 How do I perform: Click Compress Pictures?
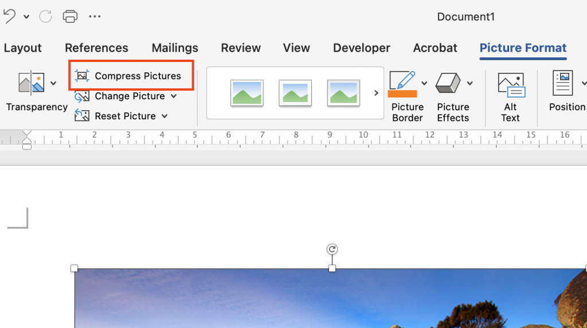[131, 76]
